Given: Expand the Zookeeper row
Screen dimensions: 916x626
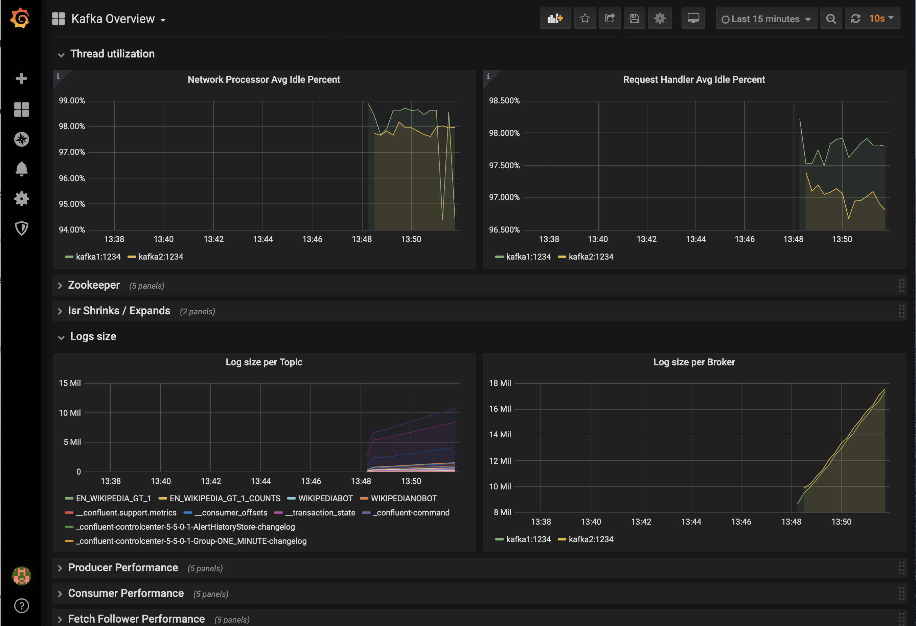Looking at the screenshot, I should click(x=94, y=285).
